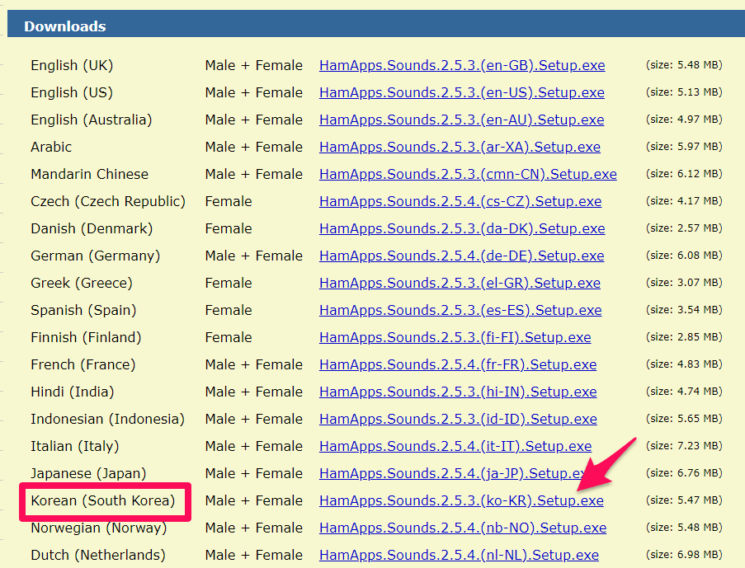Click the 'English (UK)' language label
This screenshot has width=745, height=568.
pyautogui.click(x=72, y=65)
